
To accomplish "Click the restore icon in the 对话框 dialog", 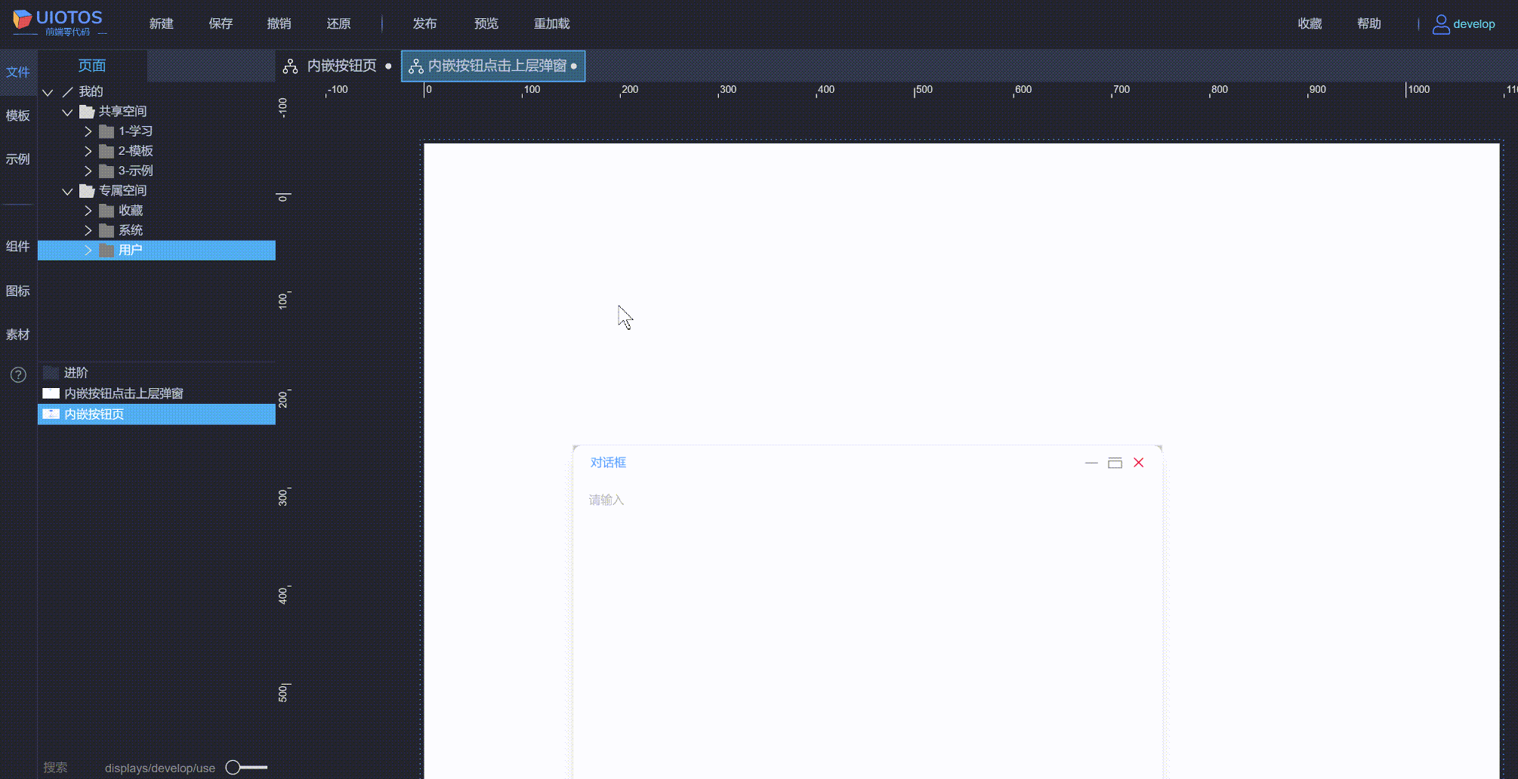I will coord(1115,463).
